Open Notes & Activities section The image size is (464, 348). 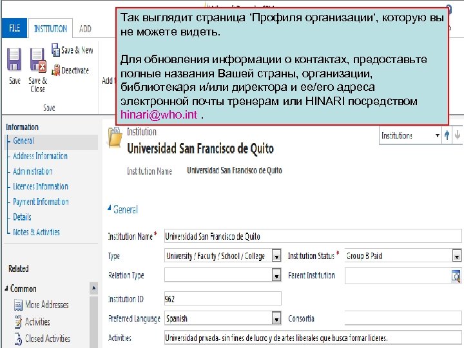[x=36, y=232]
